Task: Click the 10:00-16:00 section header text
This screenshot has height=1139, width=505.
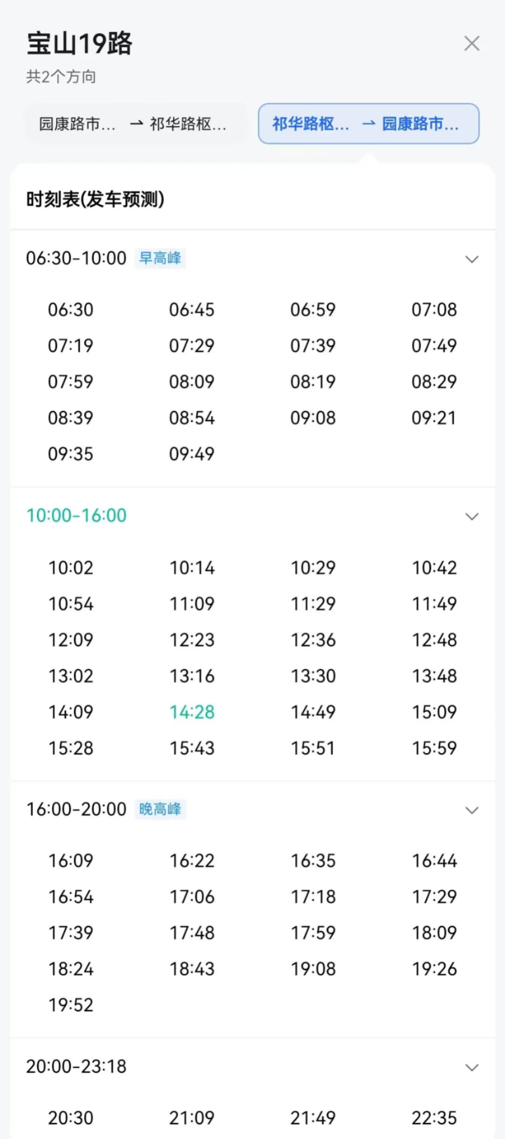Action: pos(76,516)
